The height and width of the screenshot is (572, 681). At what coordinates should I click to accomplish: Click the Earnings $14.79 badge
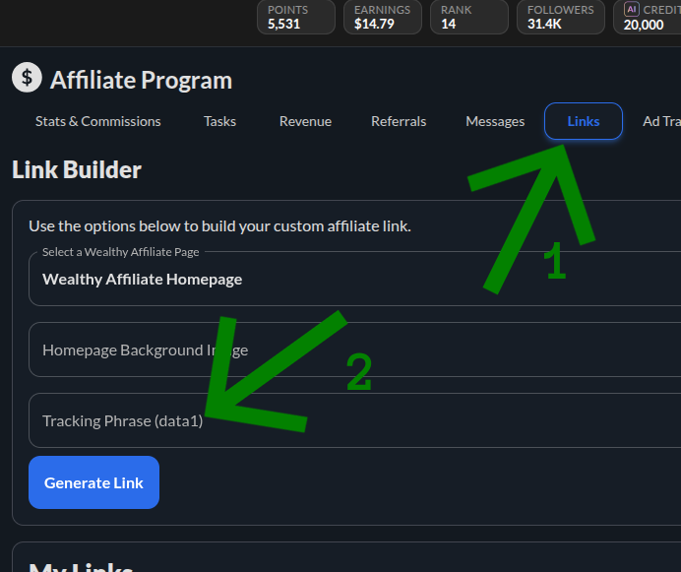click(382, 17)
